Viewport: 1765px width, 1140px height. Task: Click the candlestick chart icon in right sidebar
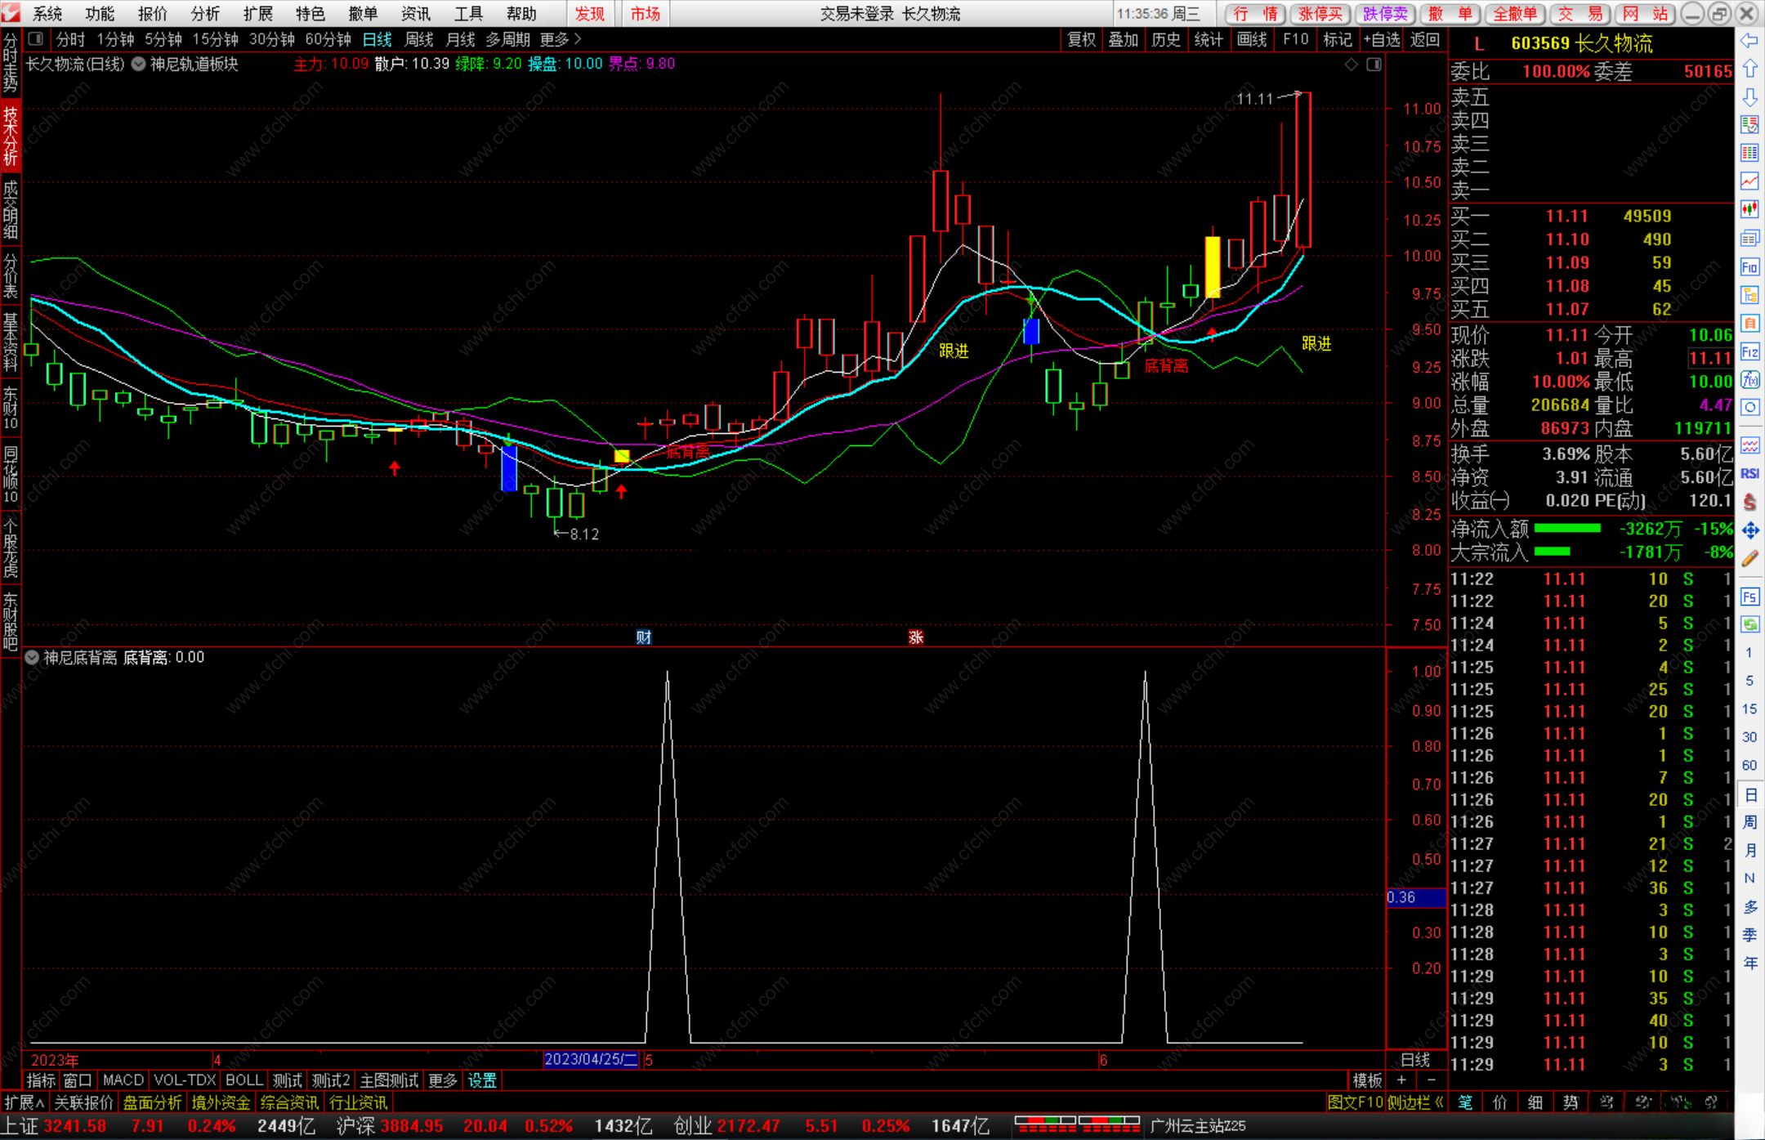coord(1749,209)
